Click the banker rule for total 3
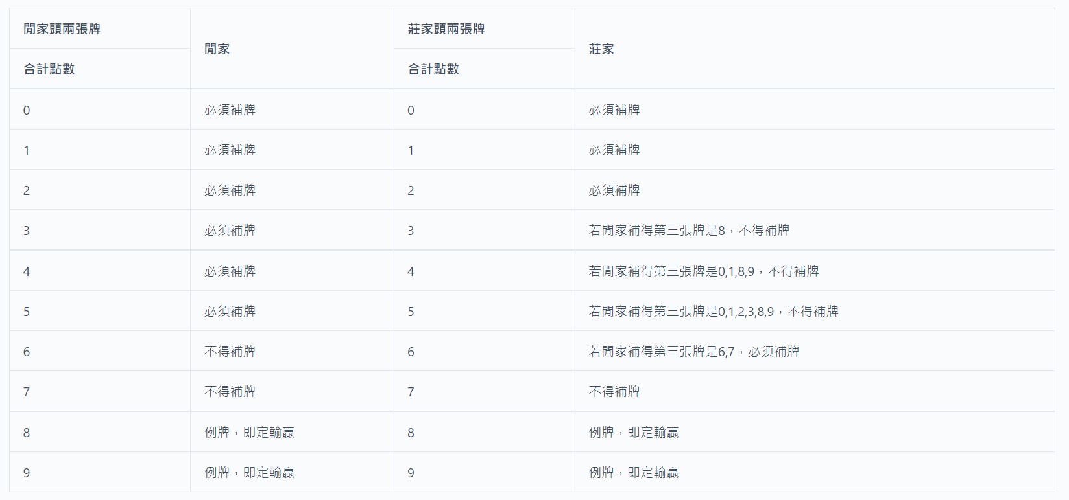The height and width of the screenshot is (500, 1069). pyautogui.click(x=689, y=231)
